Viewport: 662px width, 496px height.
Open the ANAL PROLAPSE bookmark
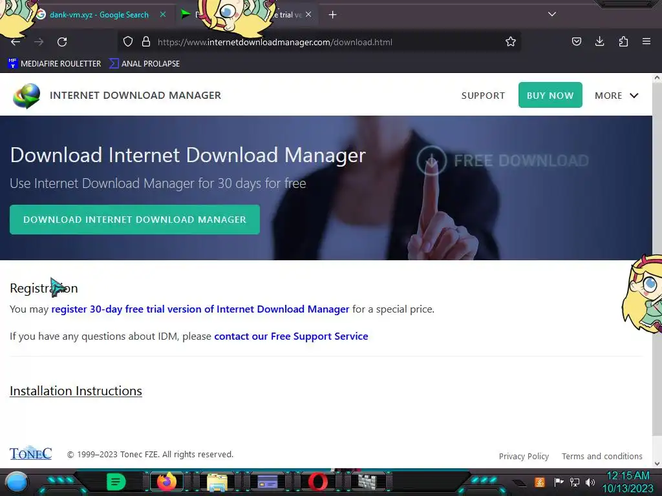(x=144, y=64)
